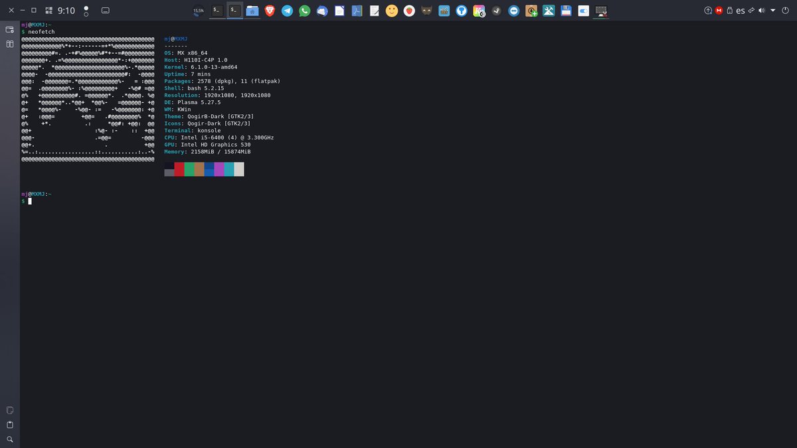Click the 'Terminal: konsole' line
The height and width of the screenshot is (448, 797).
(x=193, y=131)
